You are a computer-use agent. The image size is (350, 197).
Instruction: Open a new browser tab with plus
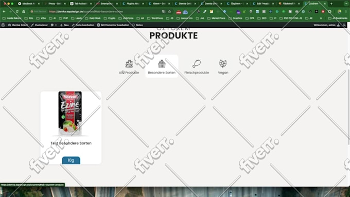331,4
